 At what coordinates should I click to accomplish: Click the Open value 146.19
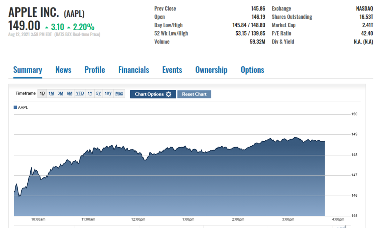[x=258, y=17]
